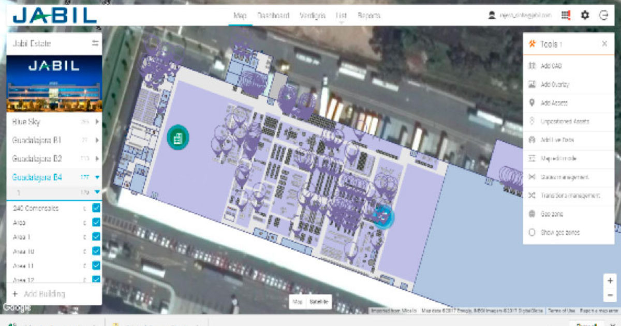This screenshot has width=621, height=326.
Task: Open the Reports menu item
Action: coord(367,16)
